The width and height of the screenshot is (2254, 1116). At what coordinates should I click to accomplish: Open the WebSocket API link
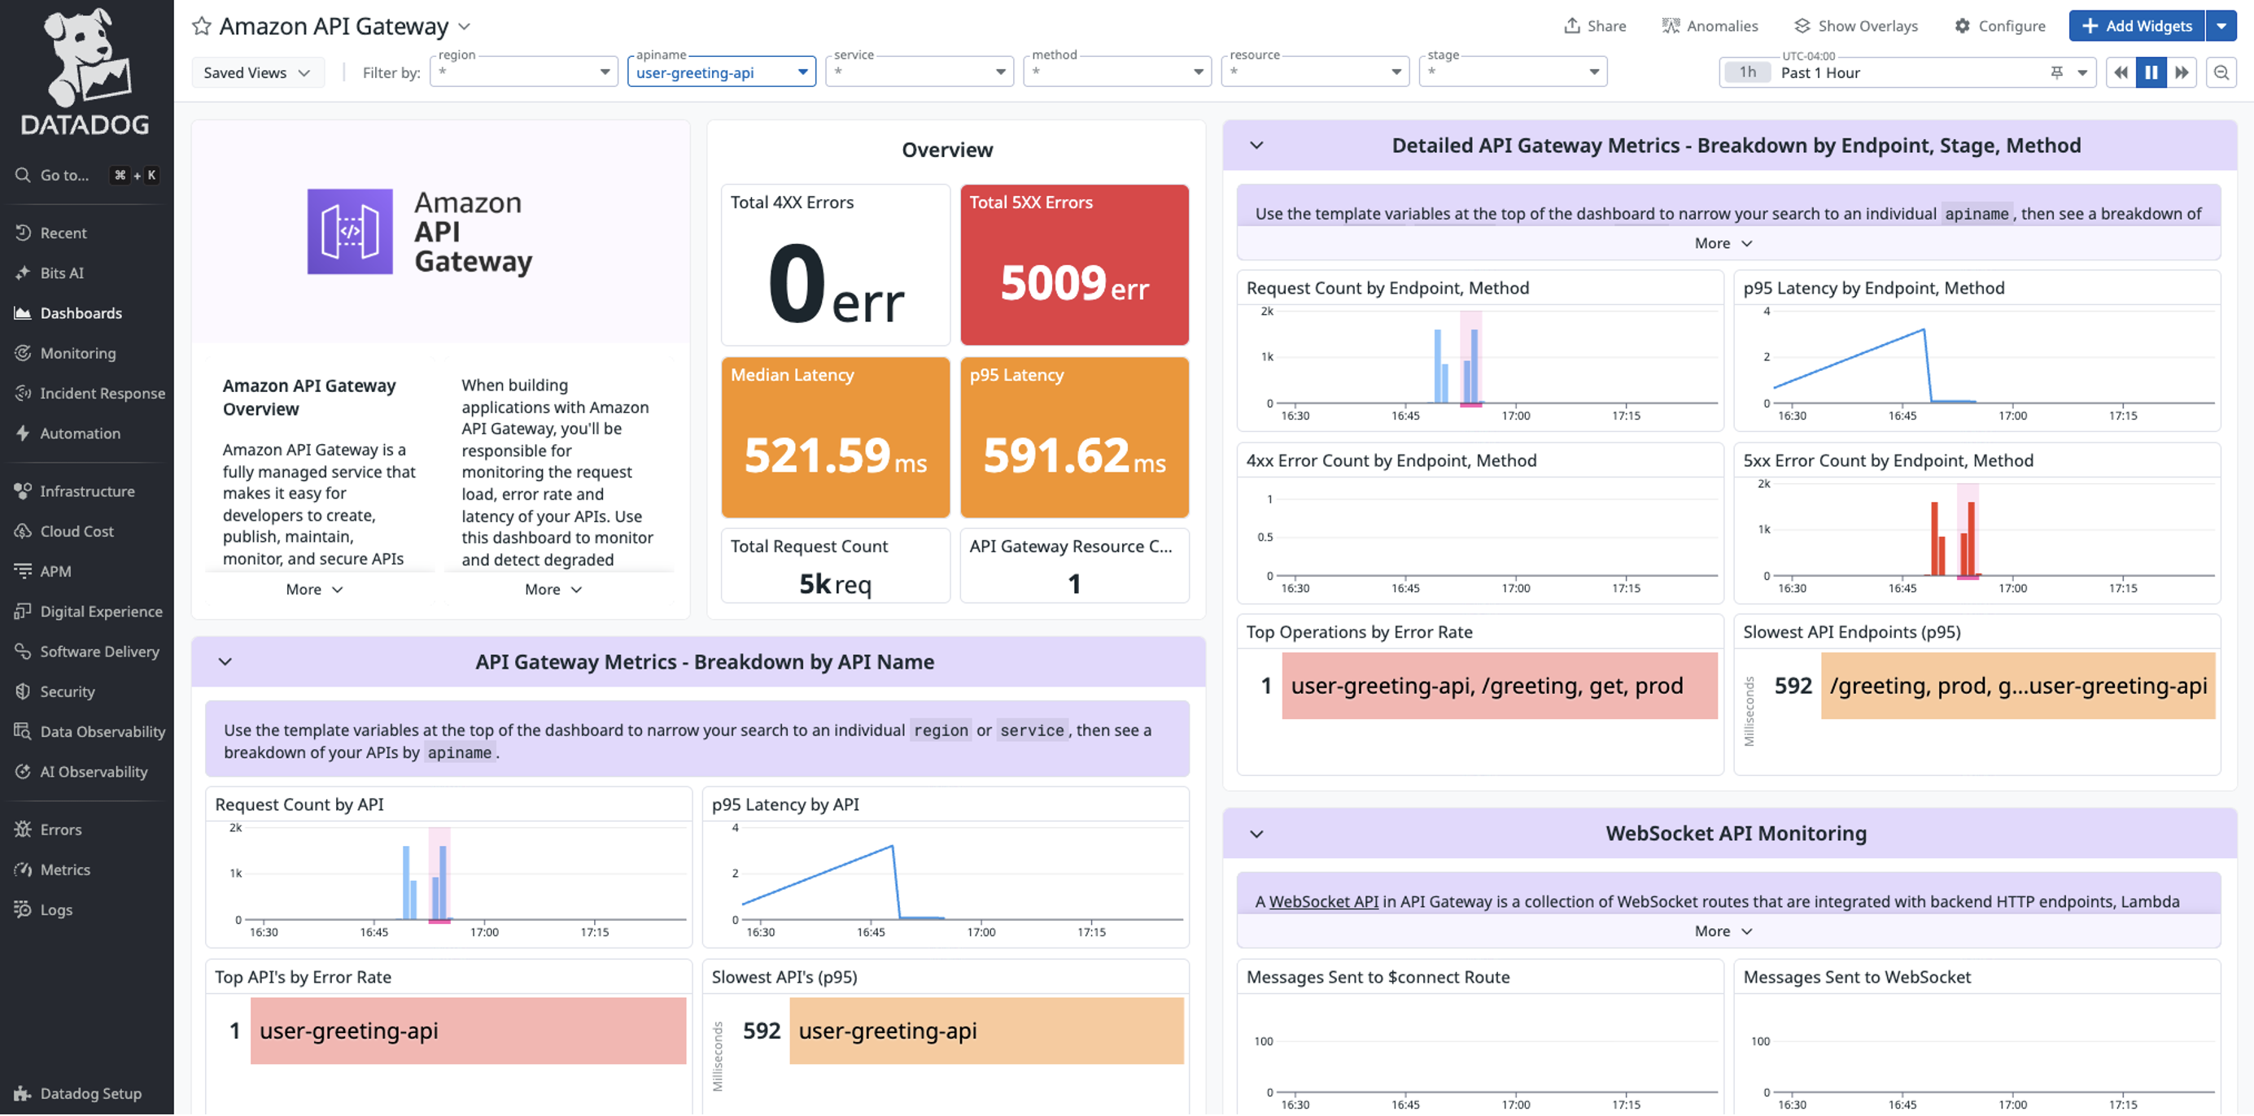tap(1324, 902)
